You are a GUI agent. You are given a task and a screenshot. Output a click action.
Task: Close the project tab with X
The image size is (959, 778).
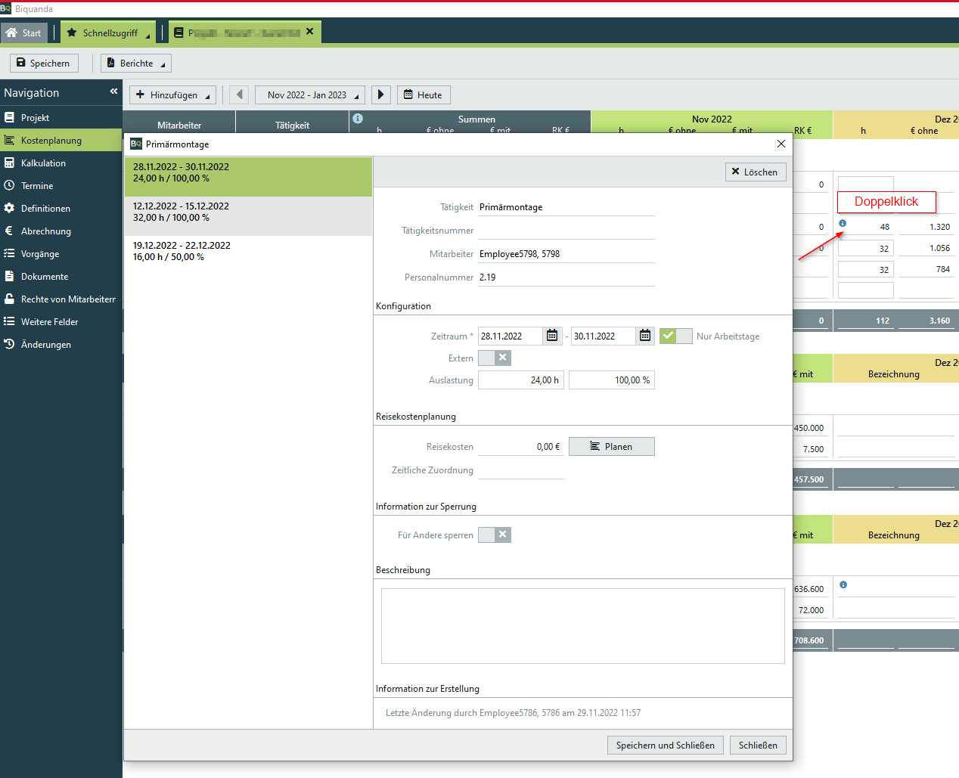[309, 32]
